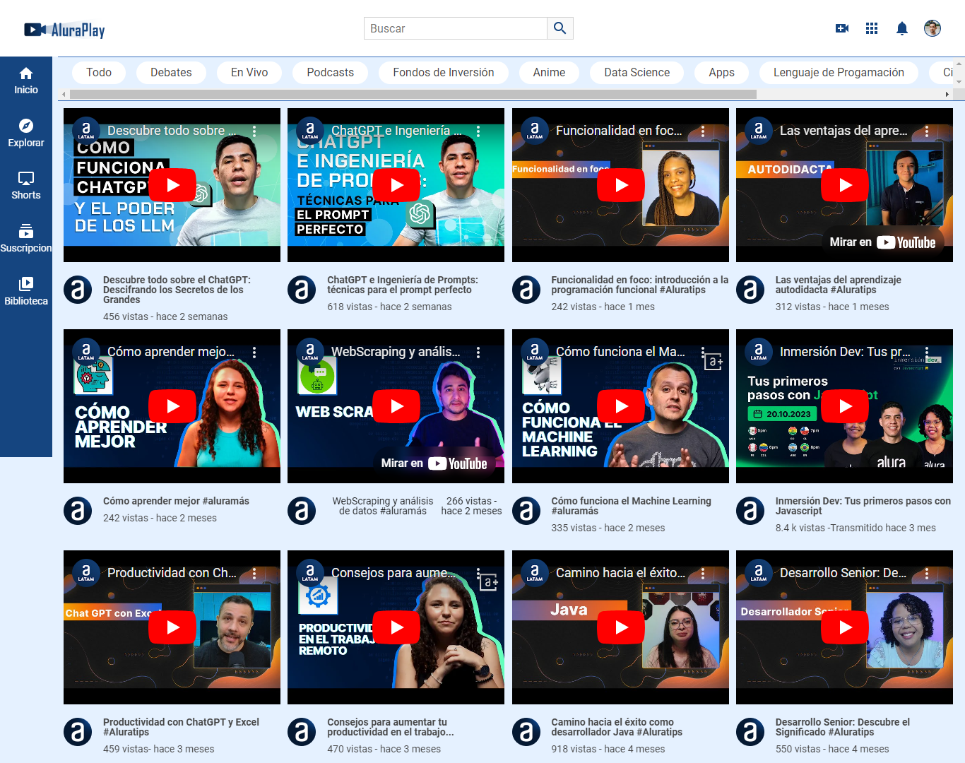
Task: Click the Buscar search field
Action: click(456, 28)
